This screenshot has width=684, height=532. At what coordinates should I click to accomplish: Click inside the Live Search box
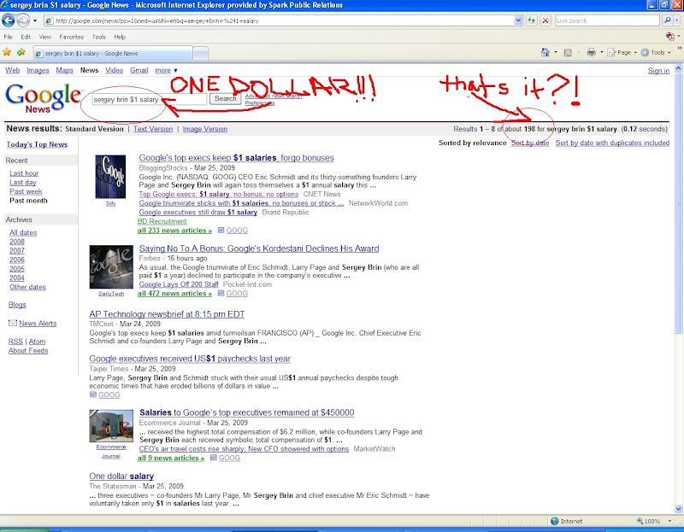tap(607, 20)
